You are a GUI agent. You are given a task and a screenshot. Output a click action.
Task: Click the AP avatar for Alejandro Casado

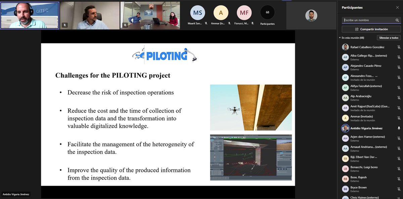click(345, 67)
